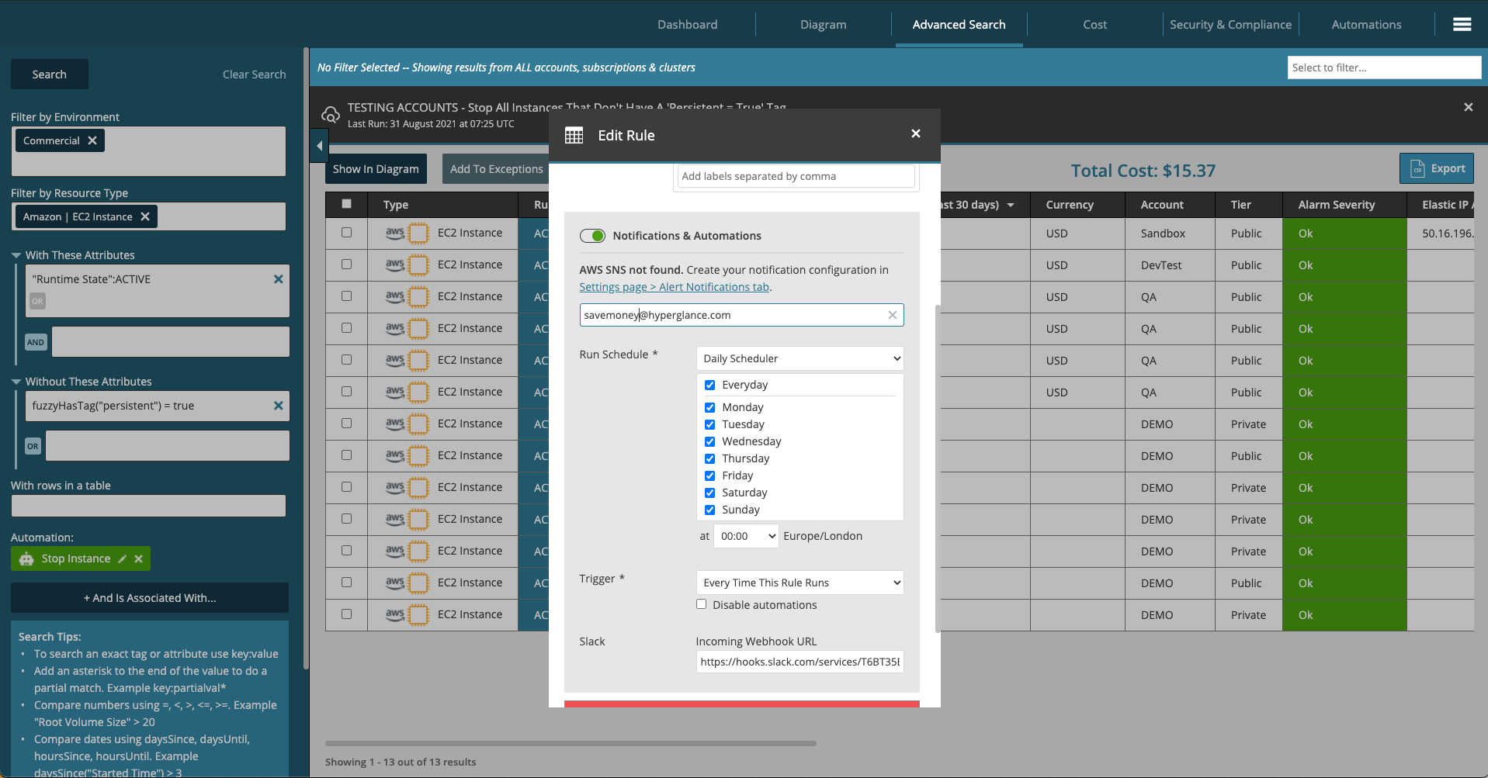Uncheck the Wednesday checkbox
The height and width of the screenshot is (778, 1488).
[x=709, y=441]
